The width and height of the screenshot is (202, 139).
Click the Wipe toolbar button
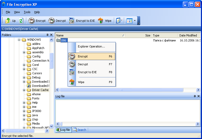pos(105,21)
